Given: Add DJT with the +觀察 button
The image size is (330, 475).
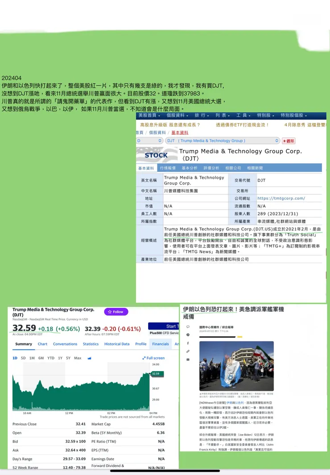Looking at the screenshot, I should tap(289, 141).
